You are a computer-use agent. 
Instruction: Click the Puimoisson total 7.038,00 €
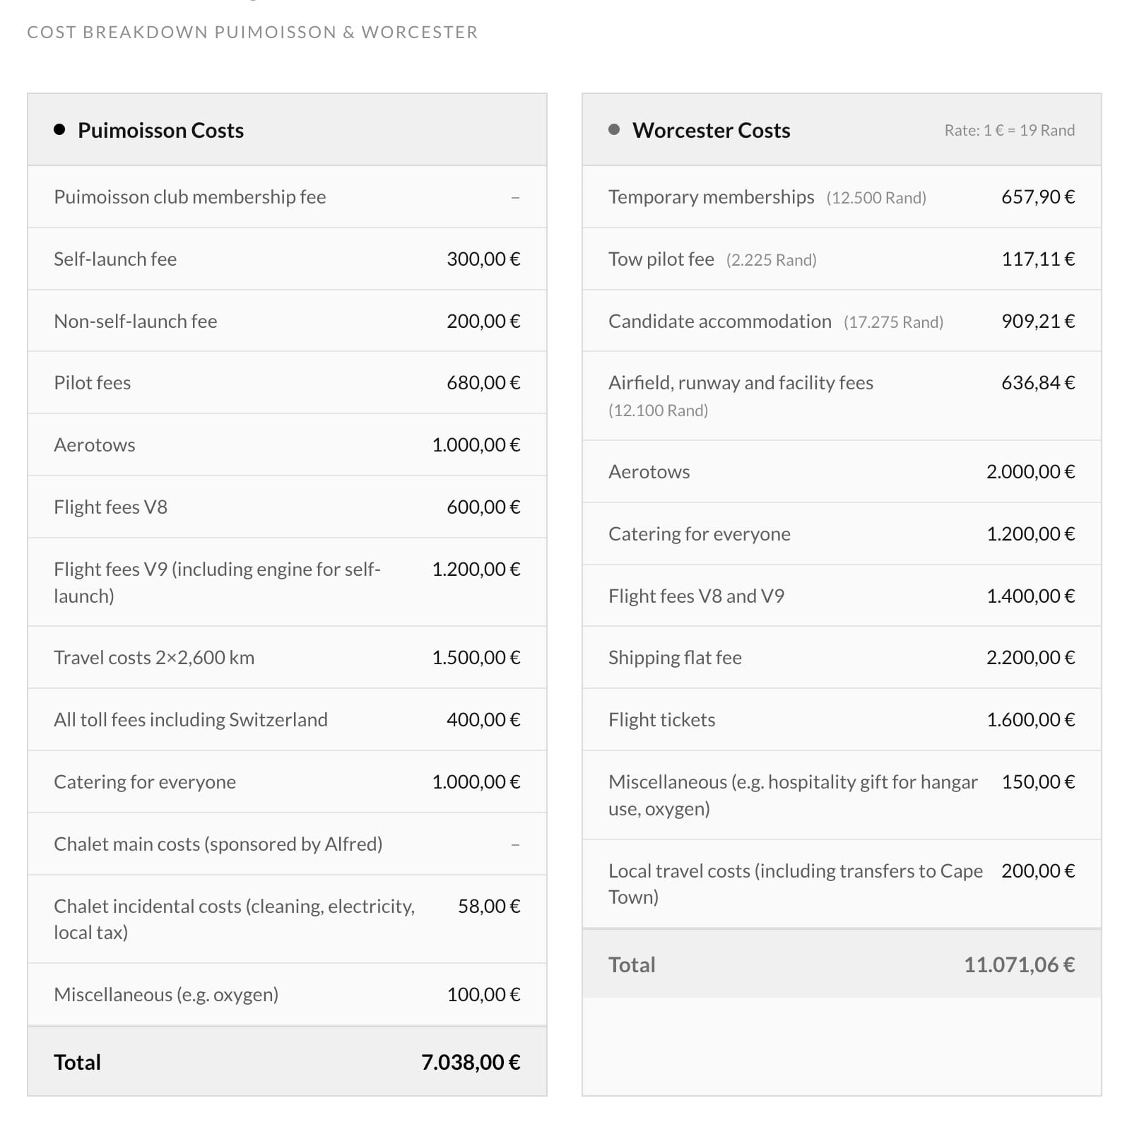[x=471, y=1062]
